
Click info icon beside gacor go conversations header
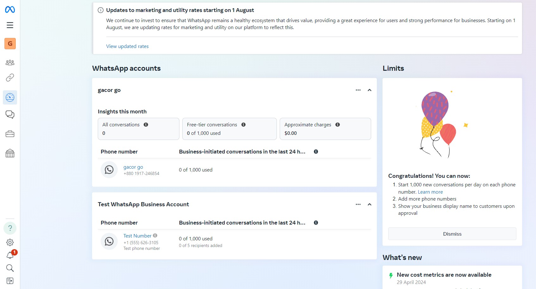pyautogui.click(x=316, y=152)
